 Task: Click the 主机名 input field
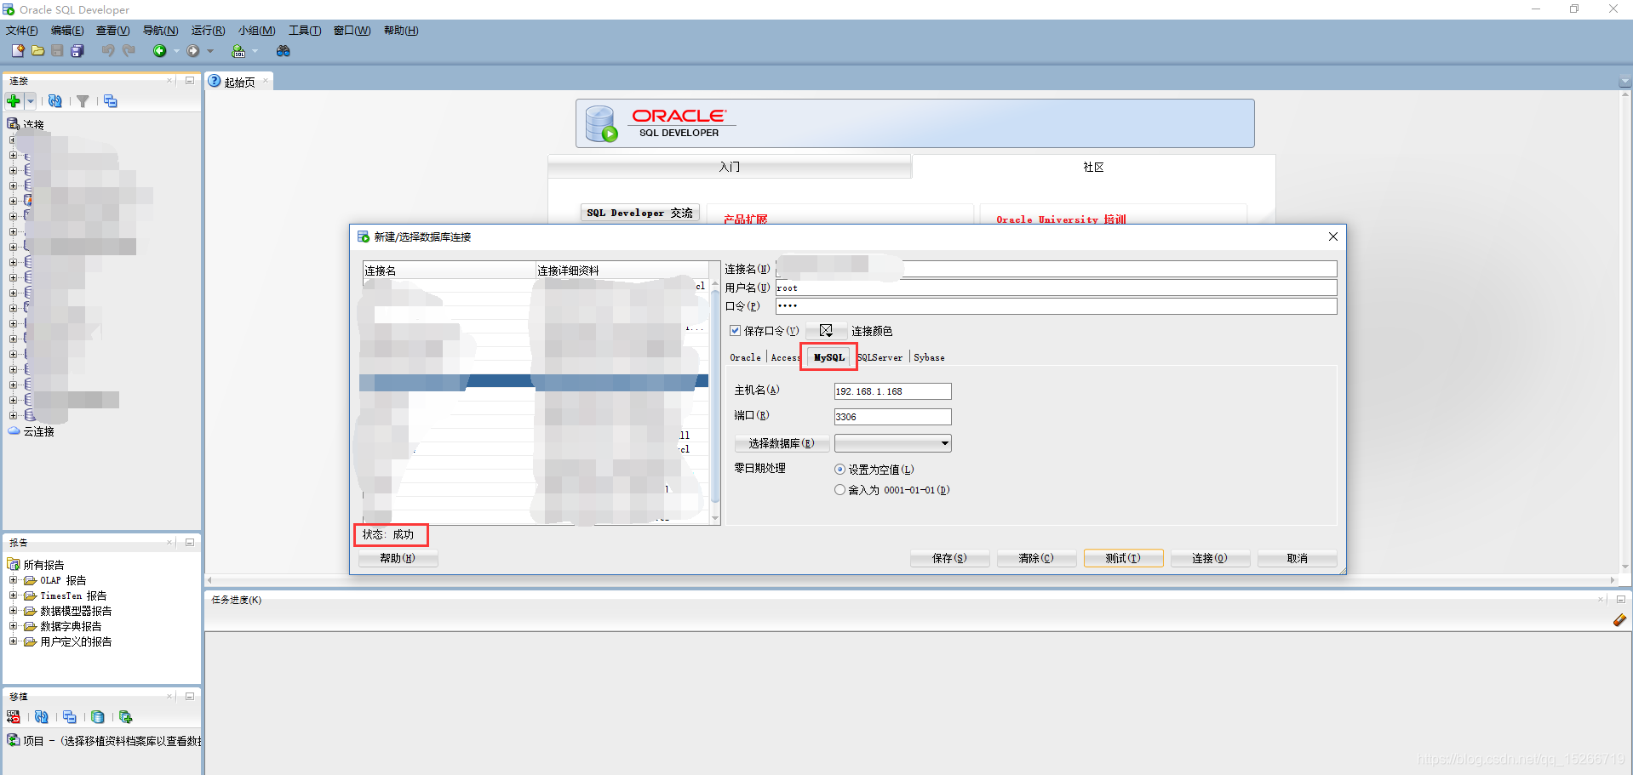[x=892, y=391]
